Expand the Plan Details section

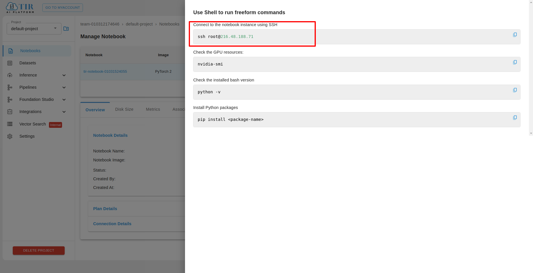point(105,209)
